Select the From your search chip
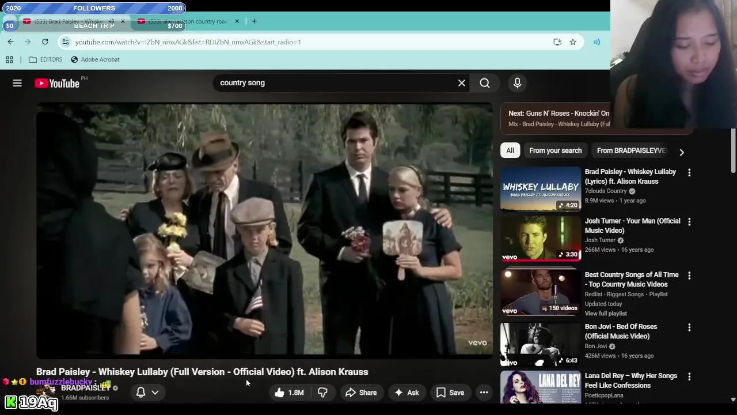Image resolution: width=737 pixels, height=415 pixels. pos(556,150)
